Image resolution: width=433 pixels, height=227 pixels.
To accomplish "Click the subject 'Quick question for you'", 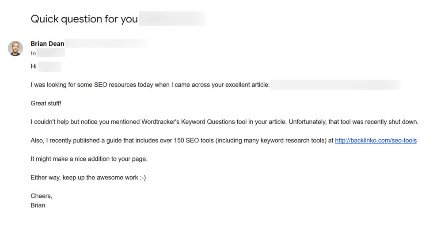I will (84, 19).
